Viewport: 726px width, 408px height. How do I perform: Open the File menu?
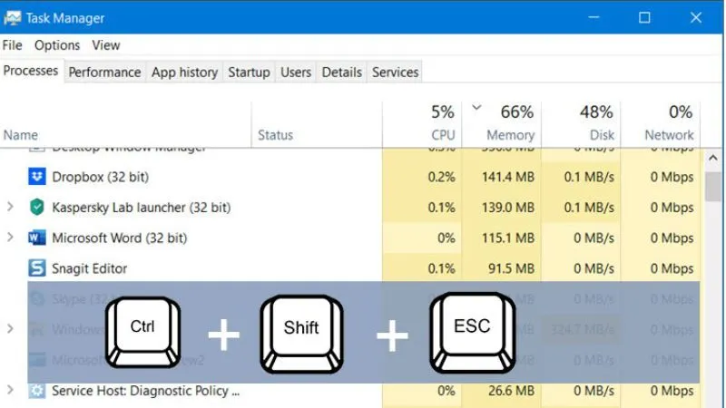pyautogui.click(x=13, y=45)
